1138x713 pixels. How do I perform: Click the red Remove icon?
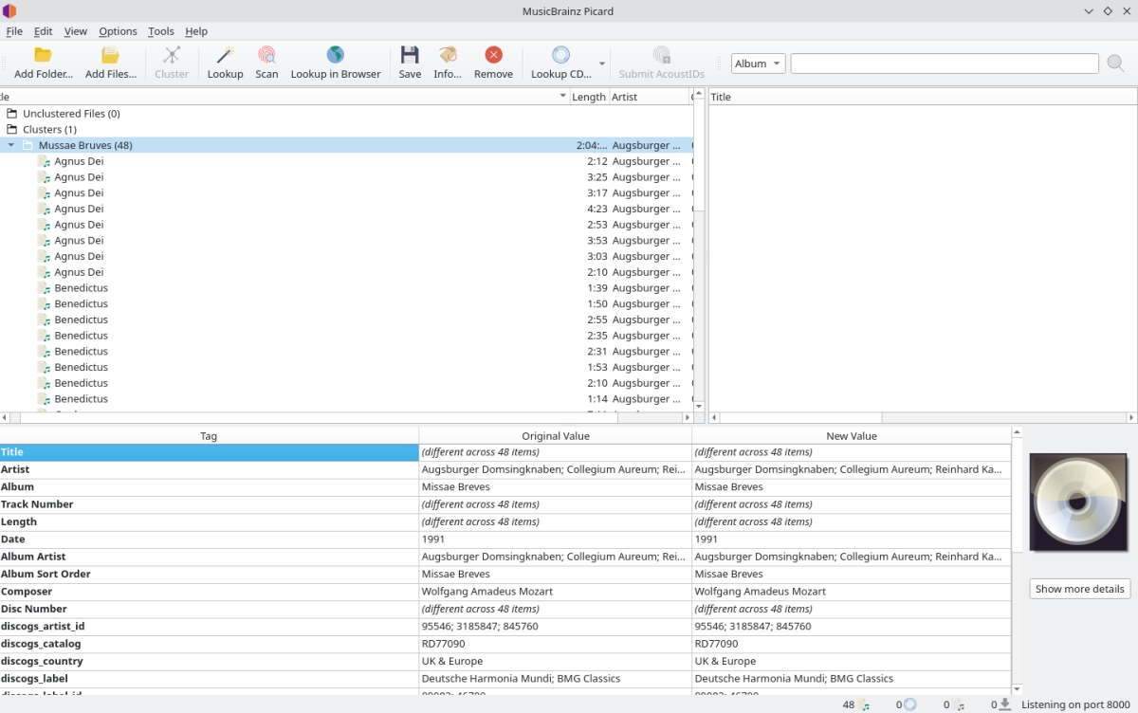(x=493, y=56)
